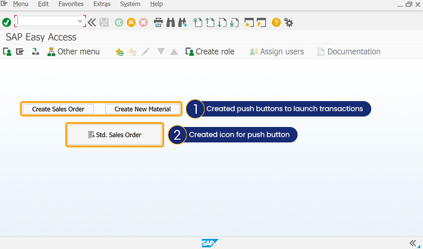Click the Change Favorites pencil icon
Screen dimensions: 423x249
pyautogui.click(x=146, y=52)
